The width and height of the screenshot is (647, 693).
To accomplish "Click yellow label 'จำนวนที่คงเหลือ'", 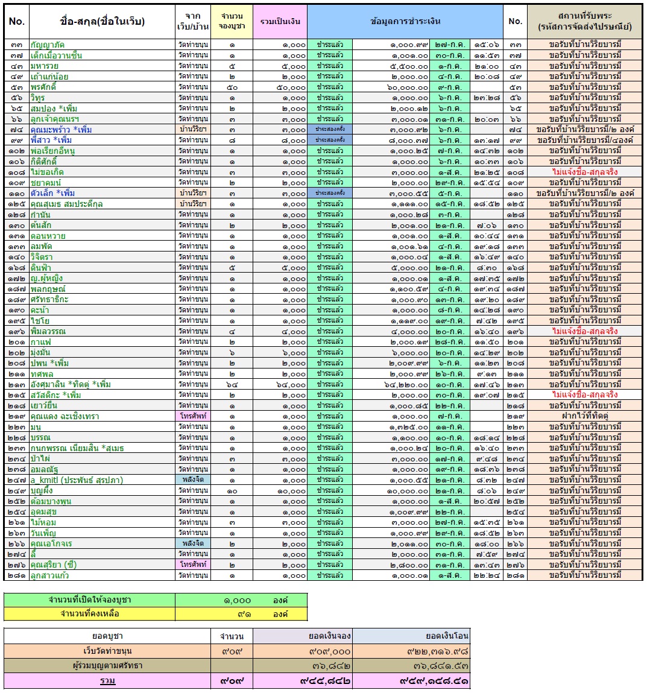I will point(90,613).
